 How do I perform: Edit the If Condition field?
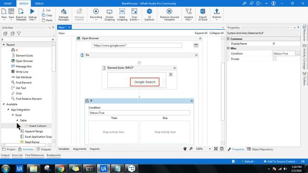click(139, 113)
